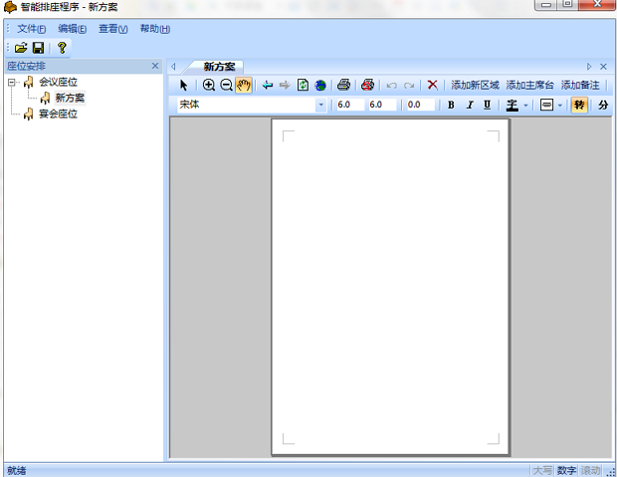Toggle underline formatting U
617x477 pixels.
click(x=488, y=105)
